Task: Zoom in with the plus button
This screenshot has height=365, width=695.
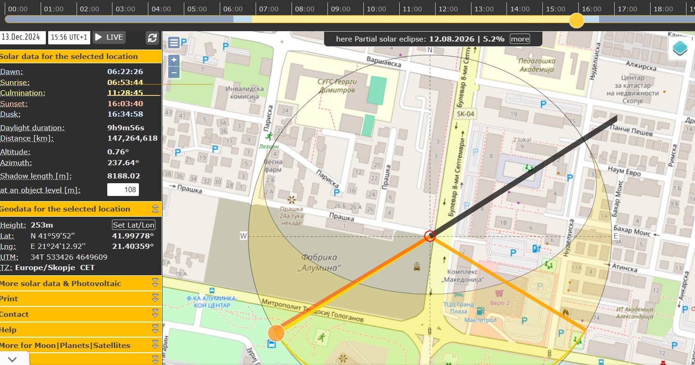Action: [174, 60]
